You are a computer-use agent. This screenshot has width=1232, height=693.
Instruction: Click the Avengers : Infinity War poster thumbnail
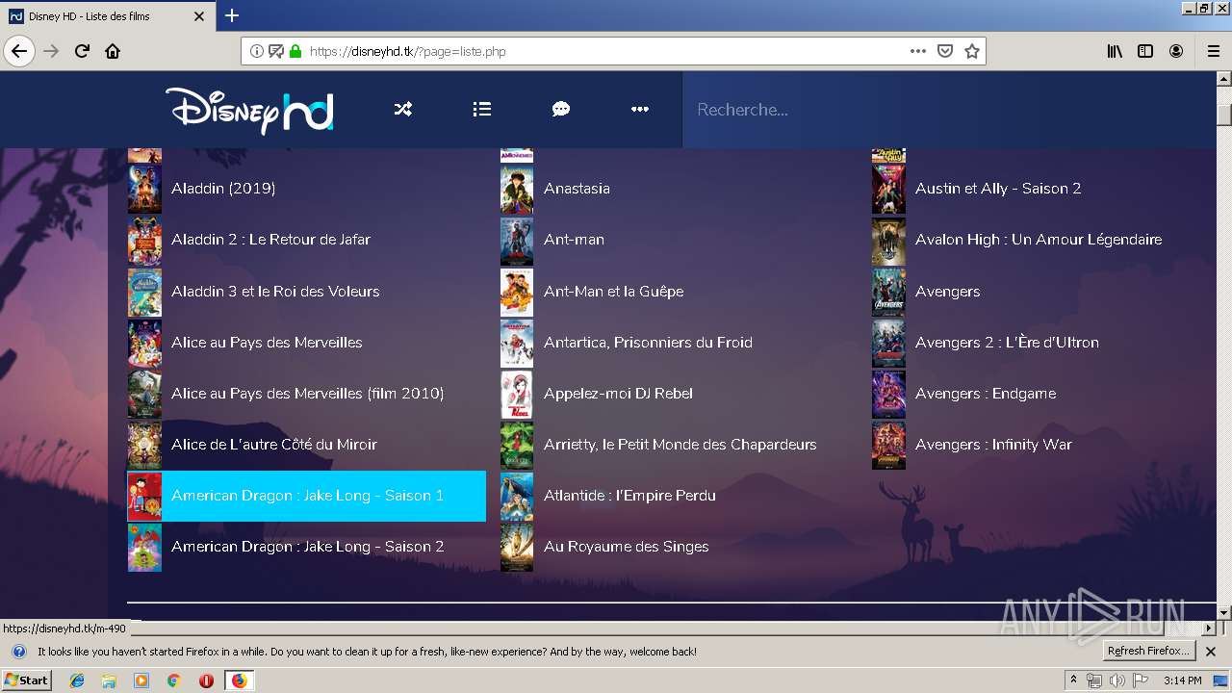point(888,445)
